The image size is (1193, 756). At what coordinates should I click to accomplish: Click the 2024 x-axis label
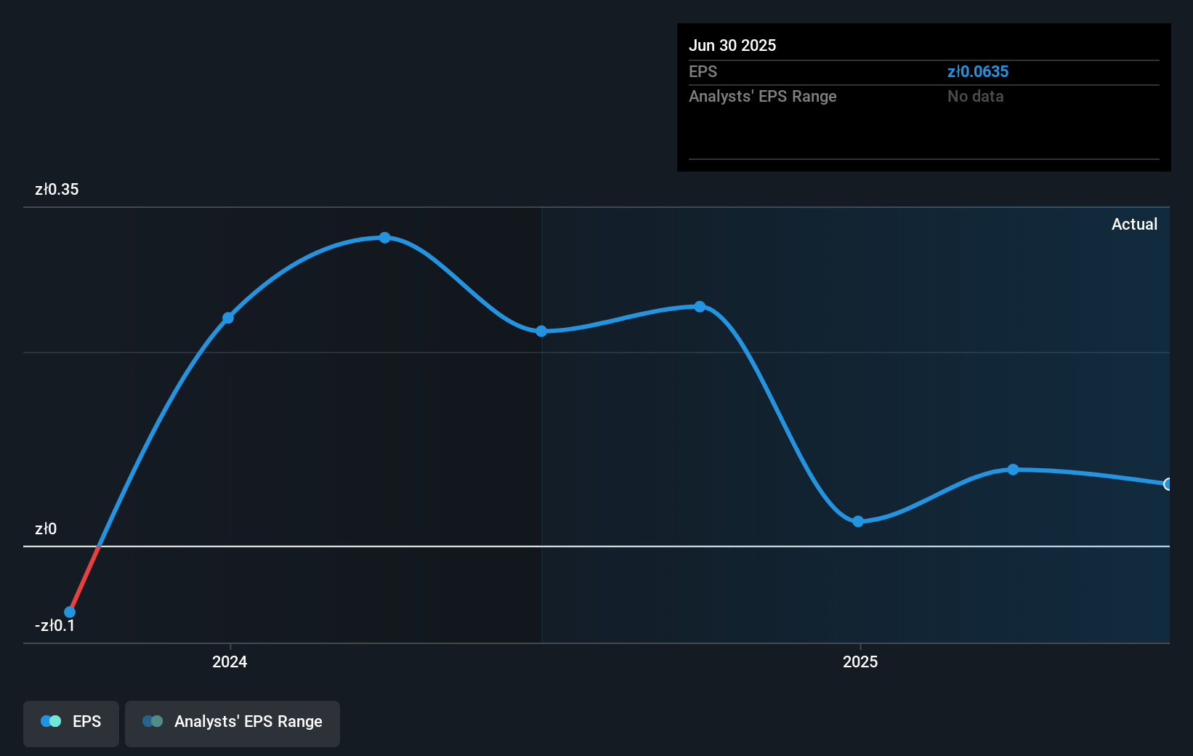click(x=230, y=661)
